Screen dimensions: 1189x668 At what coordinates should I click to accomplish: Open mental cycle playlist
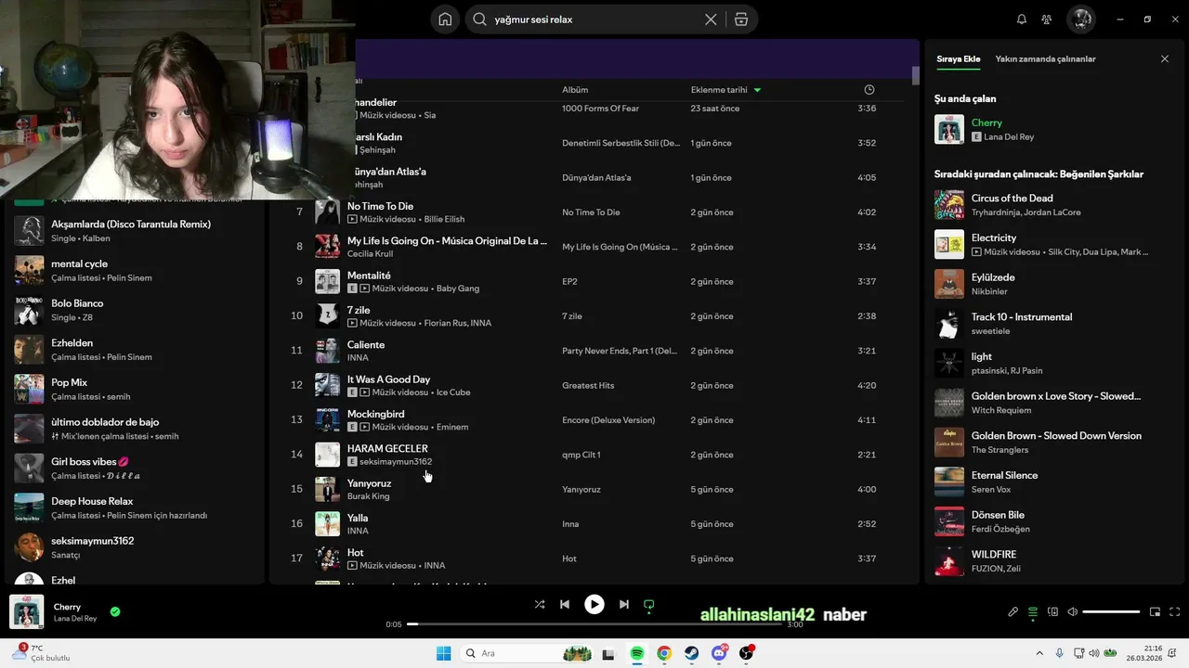pos(135,270)
